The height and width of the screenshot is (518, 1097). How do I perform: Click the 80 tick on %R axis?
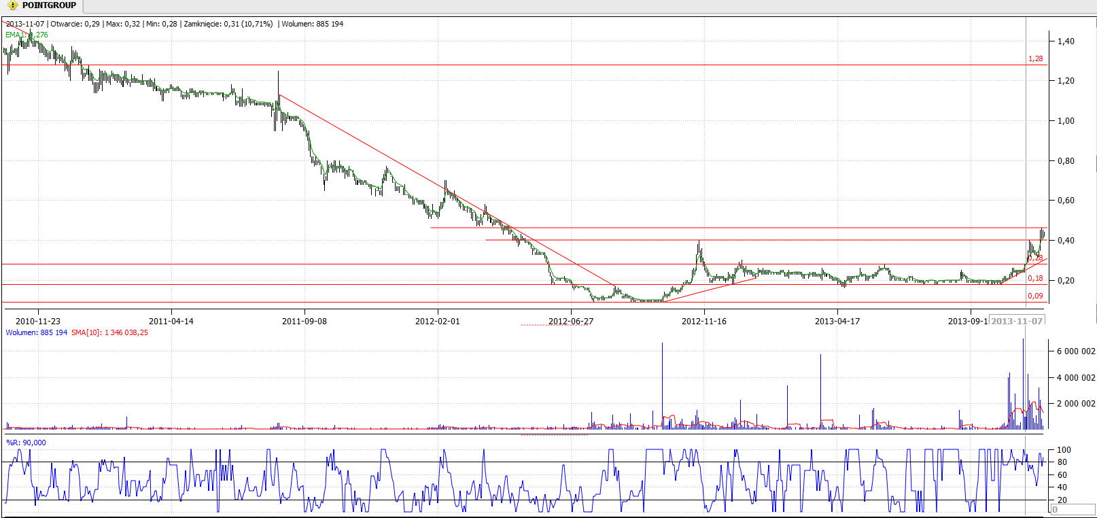coord(1062,462)
